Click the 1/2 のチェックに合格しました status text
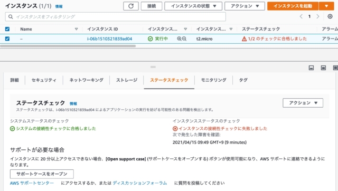 (x=277, y=39)
